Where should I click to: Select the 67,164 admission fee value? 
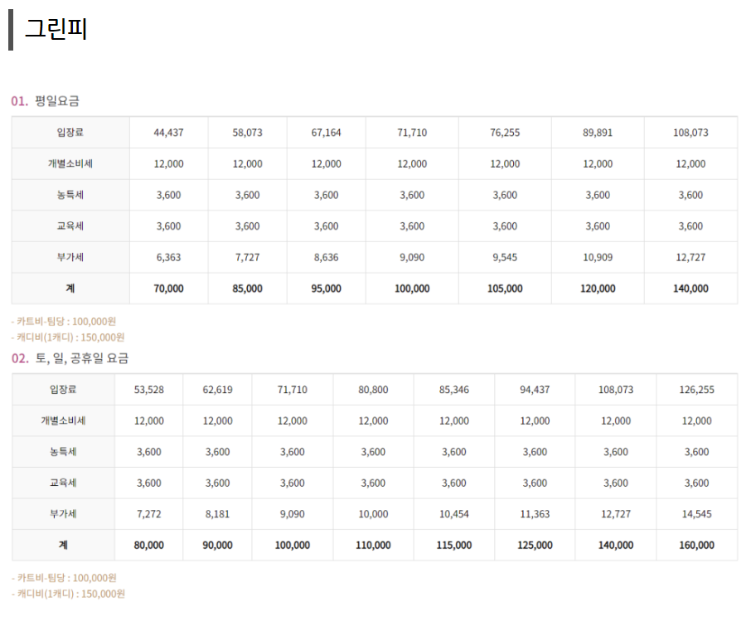coord(326,133)
